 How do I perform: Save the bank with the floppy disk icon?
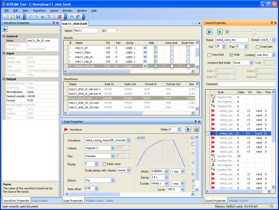18,17
